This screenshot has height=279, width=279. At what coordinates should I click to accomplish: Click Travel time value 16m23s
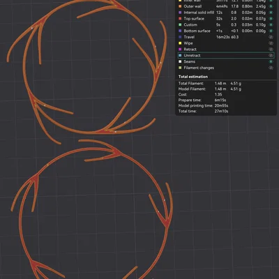pos(223,37)
